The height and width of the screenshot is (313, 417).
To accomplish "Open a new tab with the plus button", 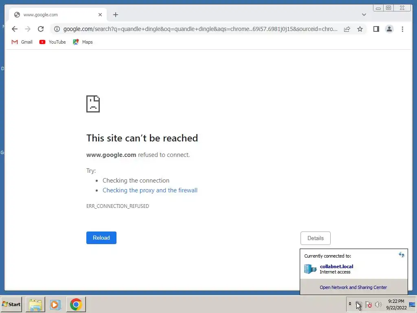I will [115, 15].
